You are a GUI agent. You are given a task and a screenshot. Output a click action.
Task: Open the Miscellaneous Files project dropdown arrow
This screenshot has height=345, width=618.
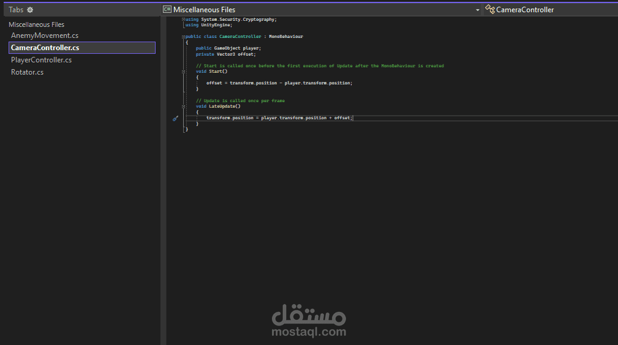click(x=477, y=10)
